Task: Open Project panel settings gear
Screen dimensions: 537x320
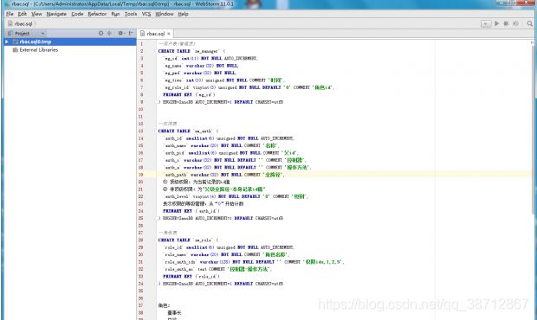Action: [120, 33]
